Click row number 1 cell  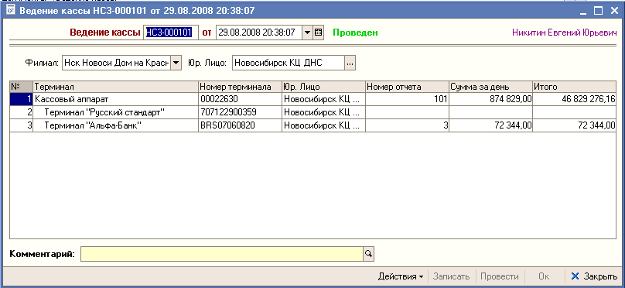pos(21,99)
